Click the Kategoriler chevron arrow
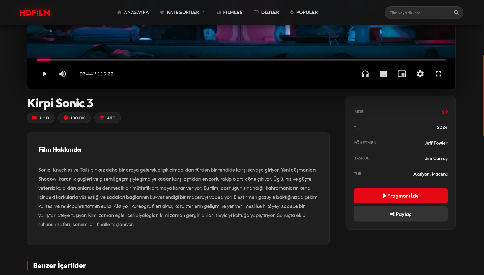Screen dimensions: 484x275 click(204, 12)
